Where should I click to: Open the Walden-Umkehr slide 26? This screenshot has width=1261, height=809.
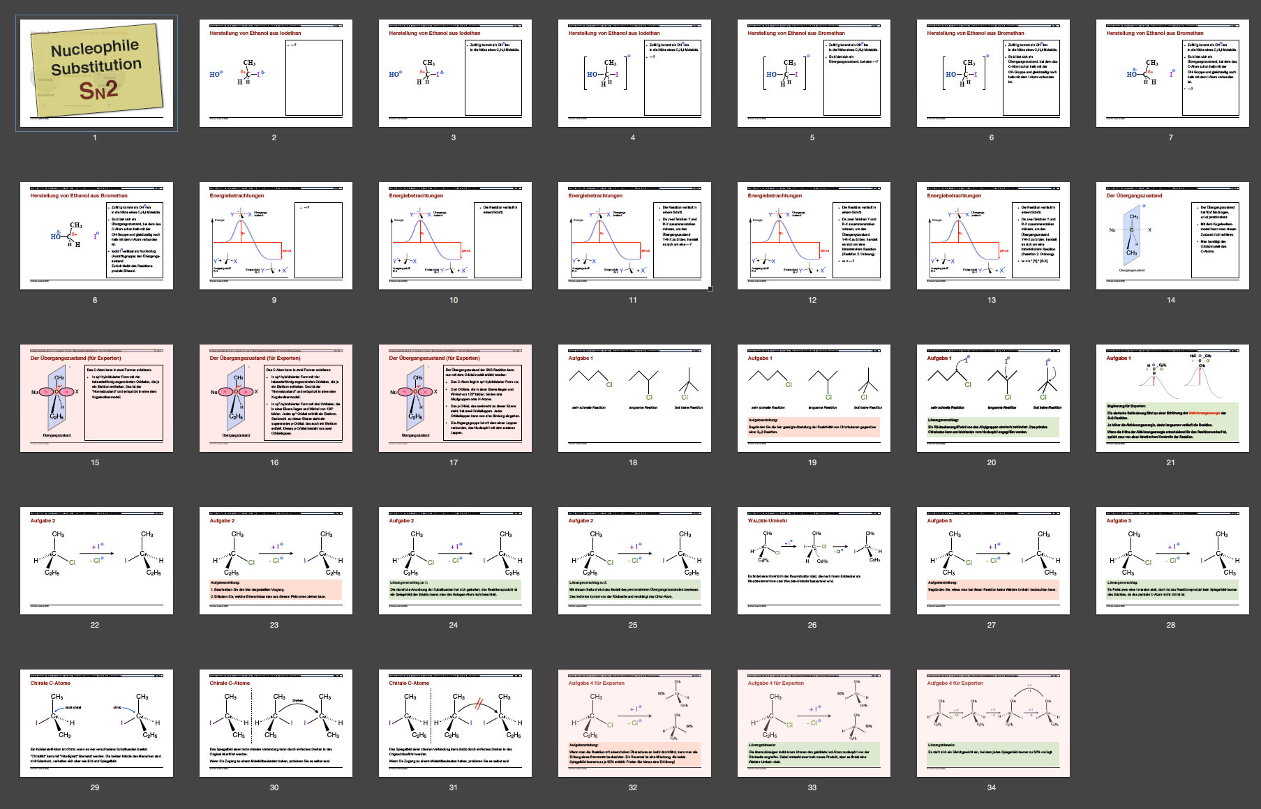(814, 561)
